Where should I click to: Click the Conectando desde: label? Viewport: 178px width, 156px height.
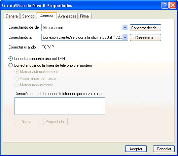click(24, 27)
